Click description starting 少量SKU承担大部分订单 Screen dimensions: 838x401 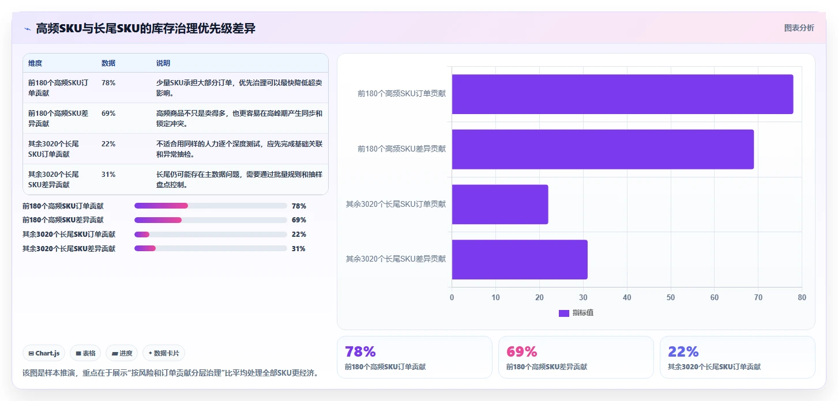point(239,88)
